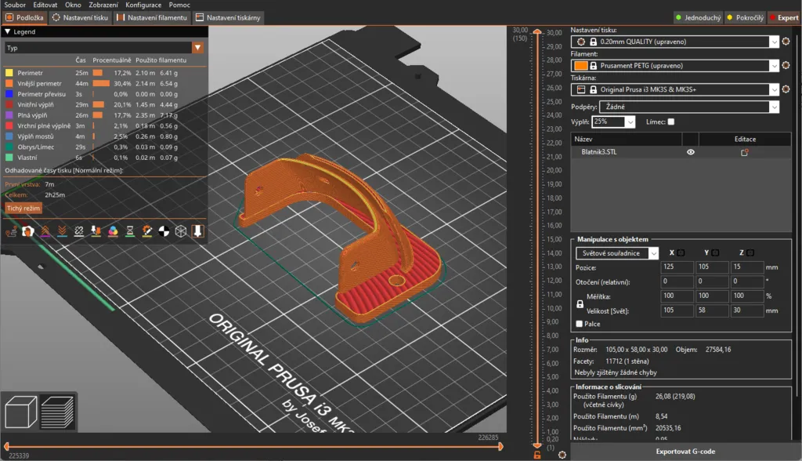The width and height of the screenshot is (802, 461).
Task: Enable the Límec checkbox
Action: (x=670, y=122)
